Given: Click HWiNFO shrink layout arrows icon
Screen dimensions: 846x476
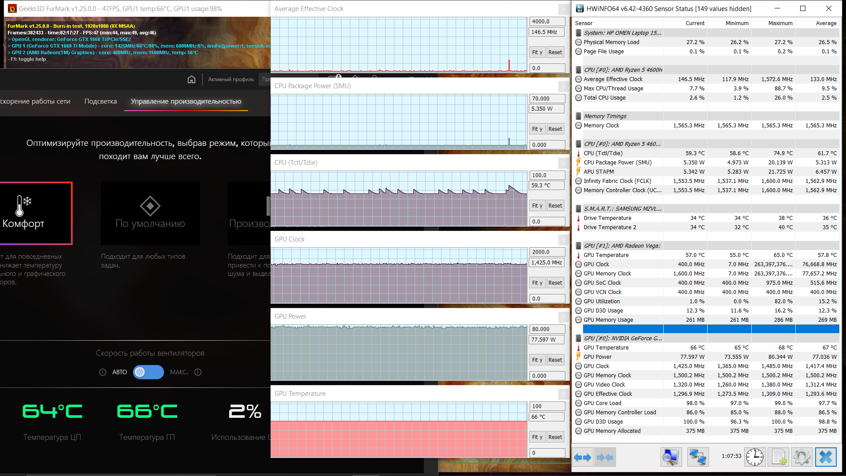Looking at the screenshot, I should [x=605, y=457].
